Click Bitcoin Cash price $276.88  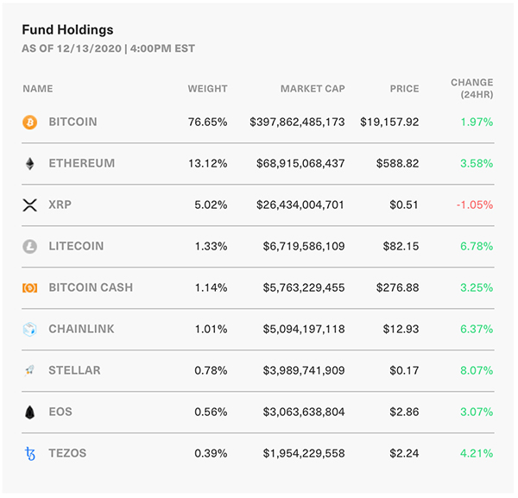point(397,287)
